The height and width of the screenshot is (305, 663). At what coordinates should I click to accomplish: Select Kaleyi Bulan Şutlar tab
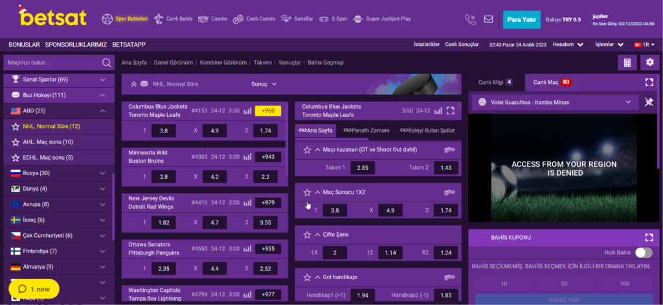(427, 131)
